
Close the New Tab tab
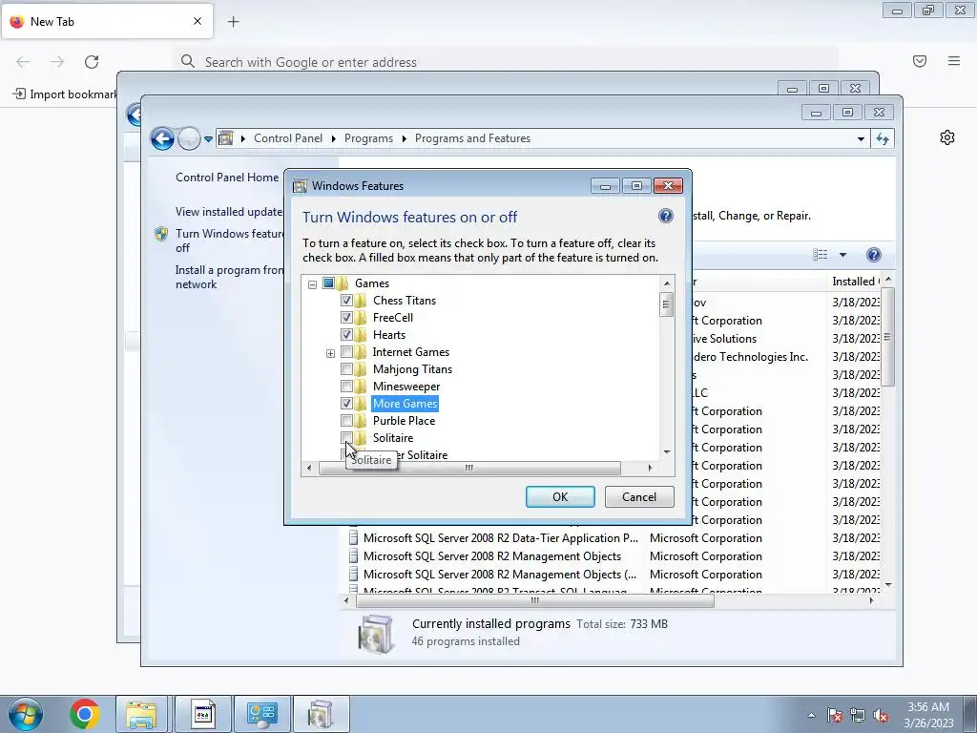coord(197,21)
